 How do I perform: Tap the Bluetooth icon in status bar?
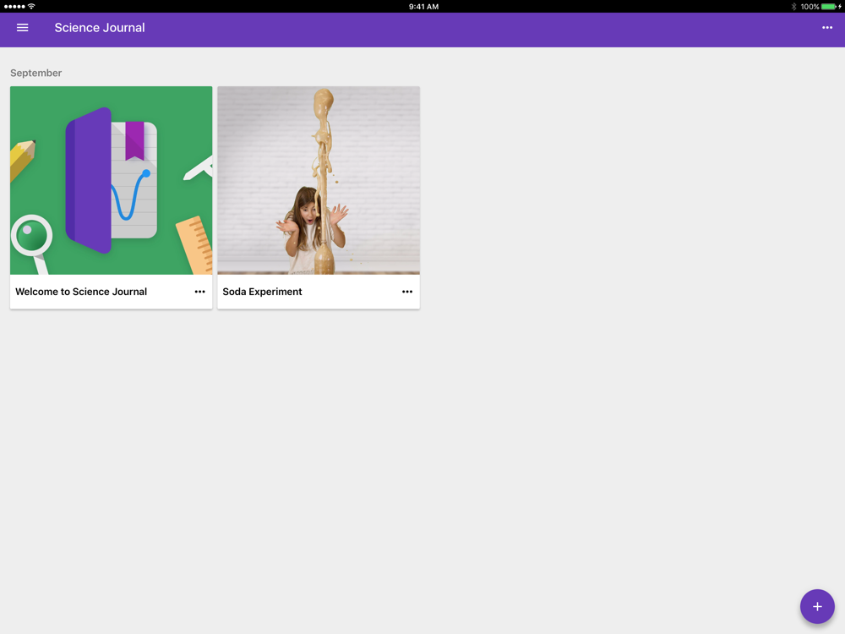[793, 7]
